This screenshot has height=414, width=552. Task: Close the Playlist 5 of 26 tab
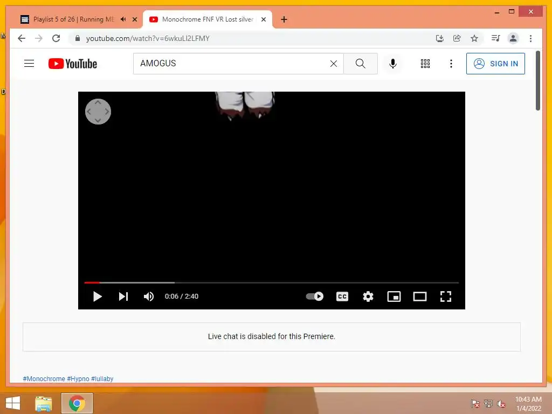134,19
